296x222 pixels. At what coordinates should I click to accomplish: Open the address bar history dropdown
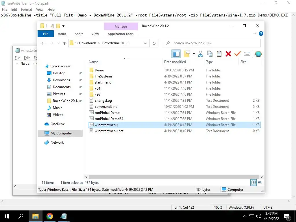click(x=145, y=43)
